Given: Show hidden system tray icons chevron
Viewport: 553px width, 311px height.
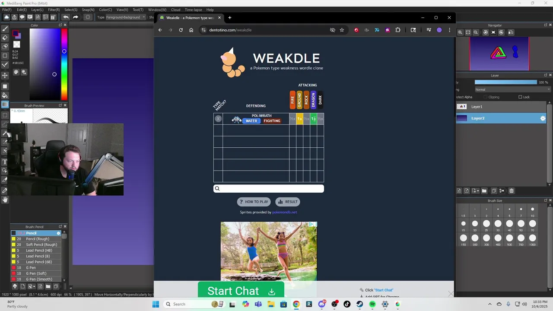Looking at the screenshot, I should pyautogui.click(x=489, y=304).
